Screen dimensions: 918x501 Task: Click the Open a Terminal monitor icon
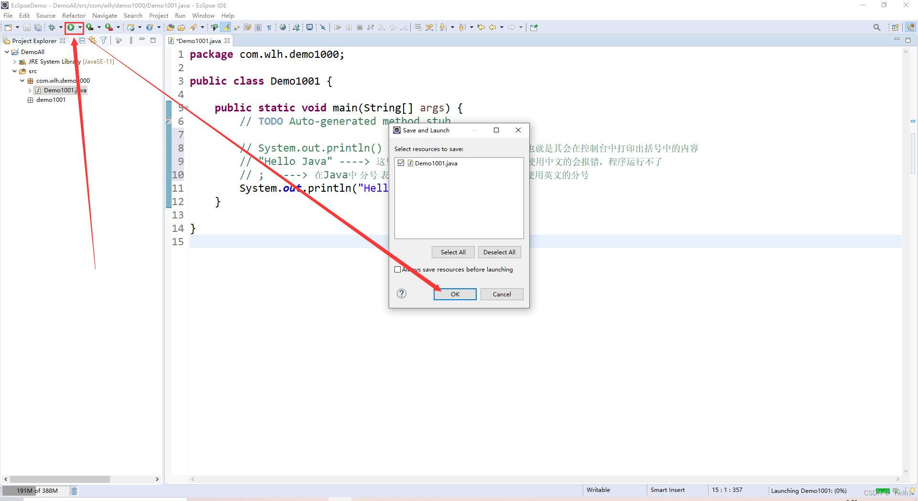click(x=309, y=27)
